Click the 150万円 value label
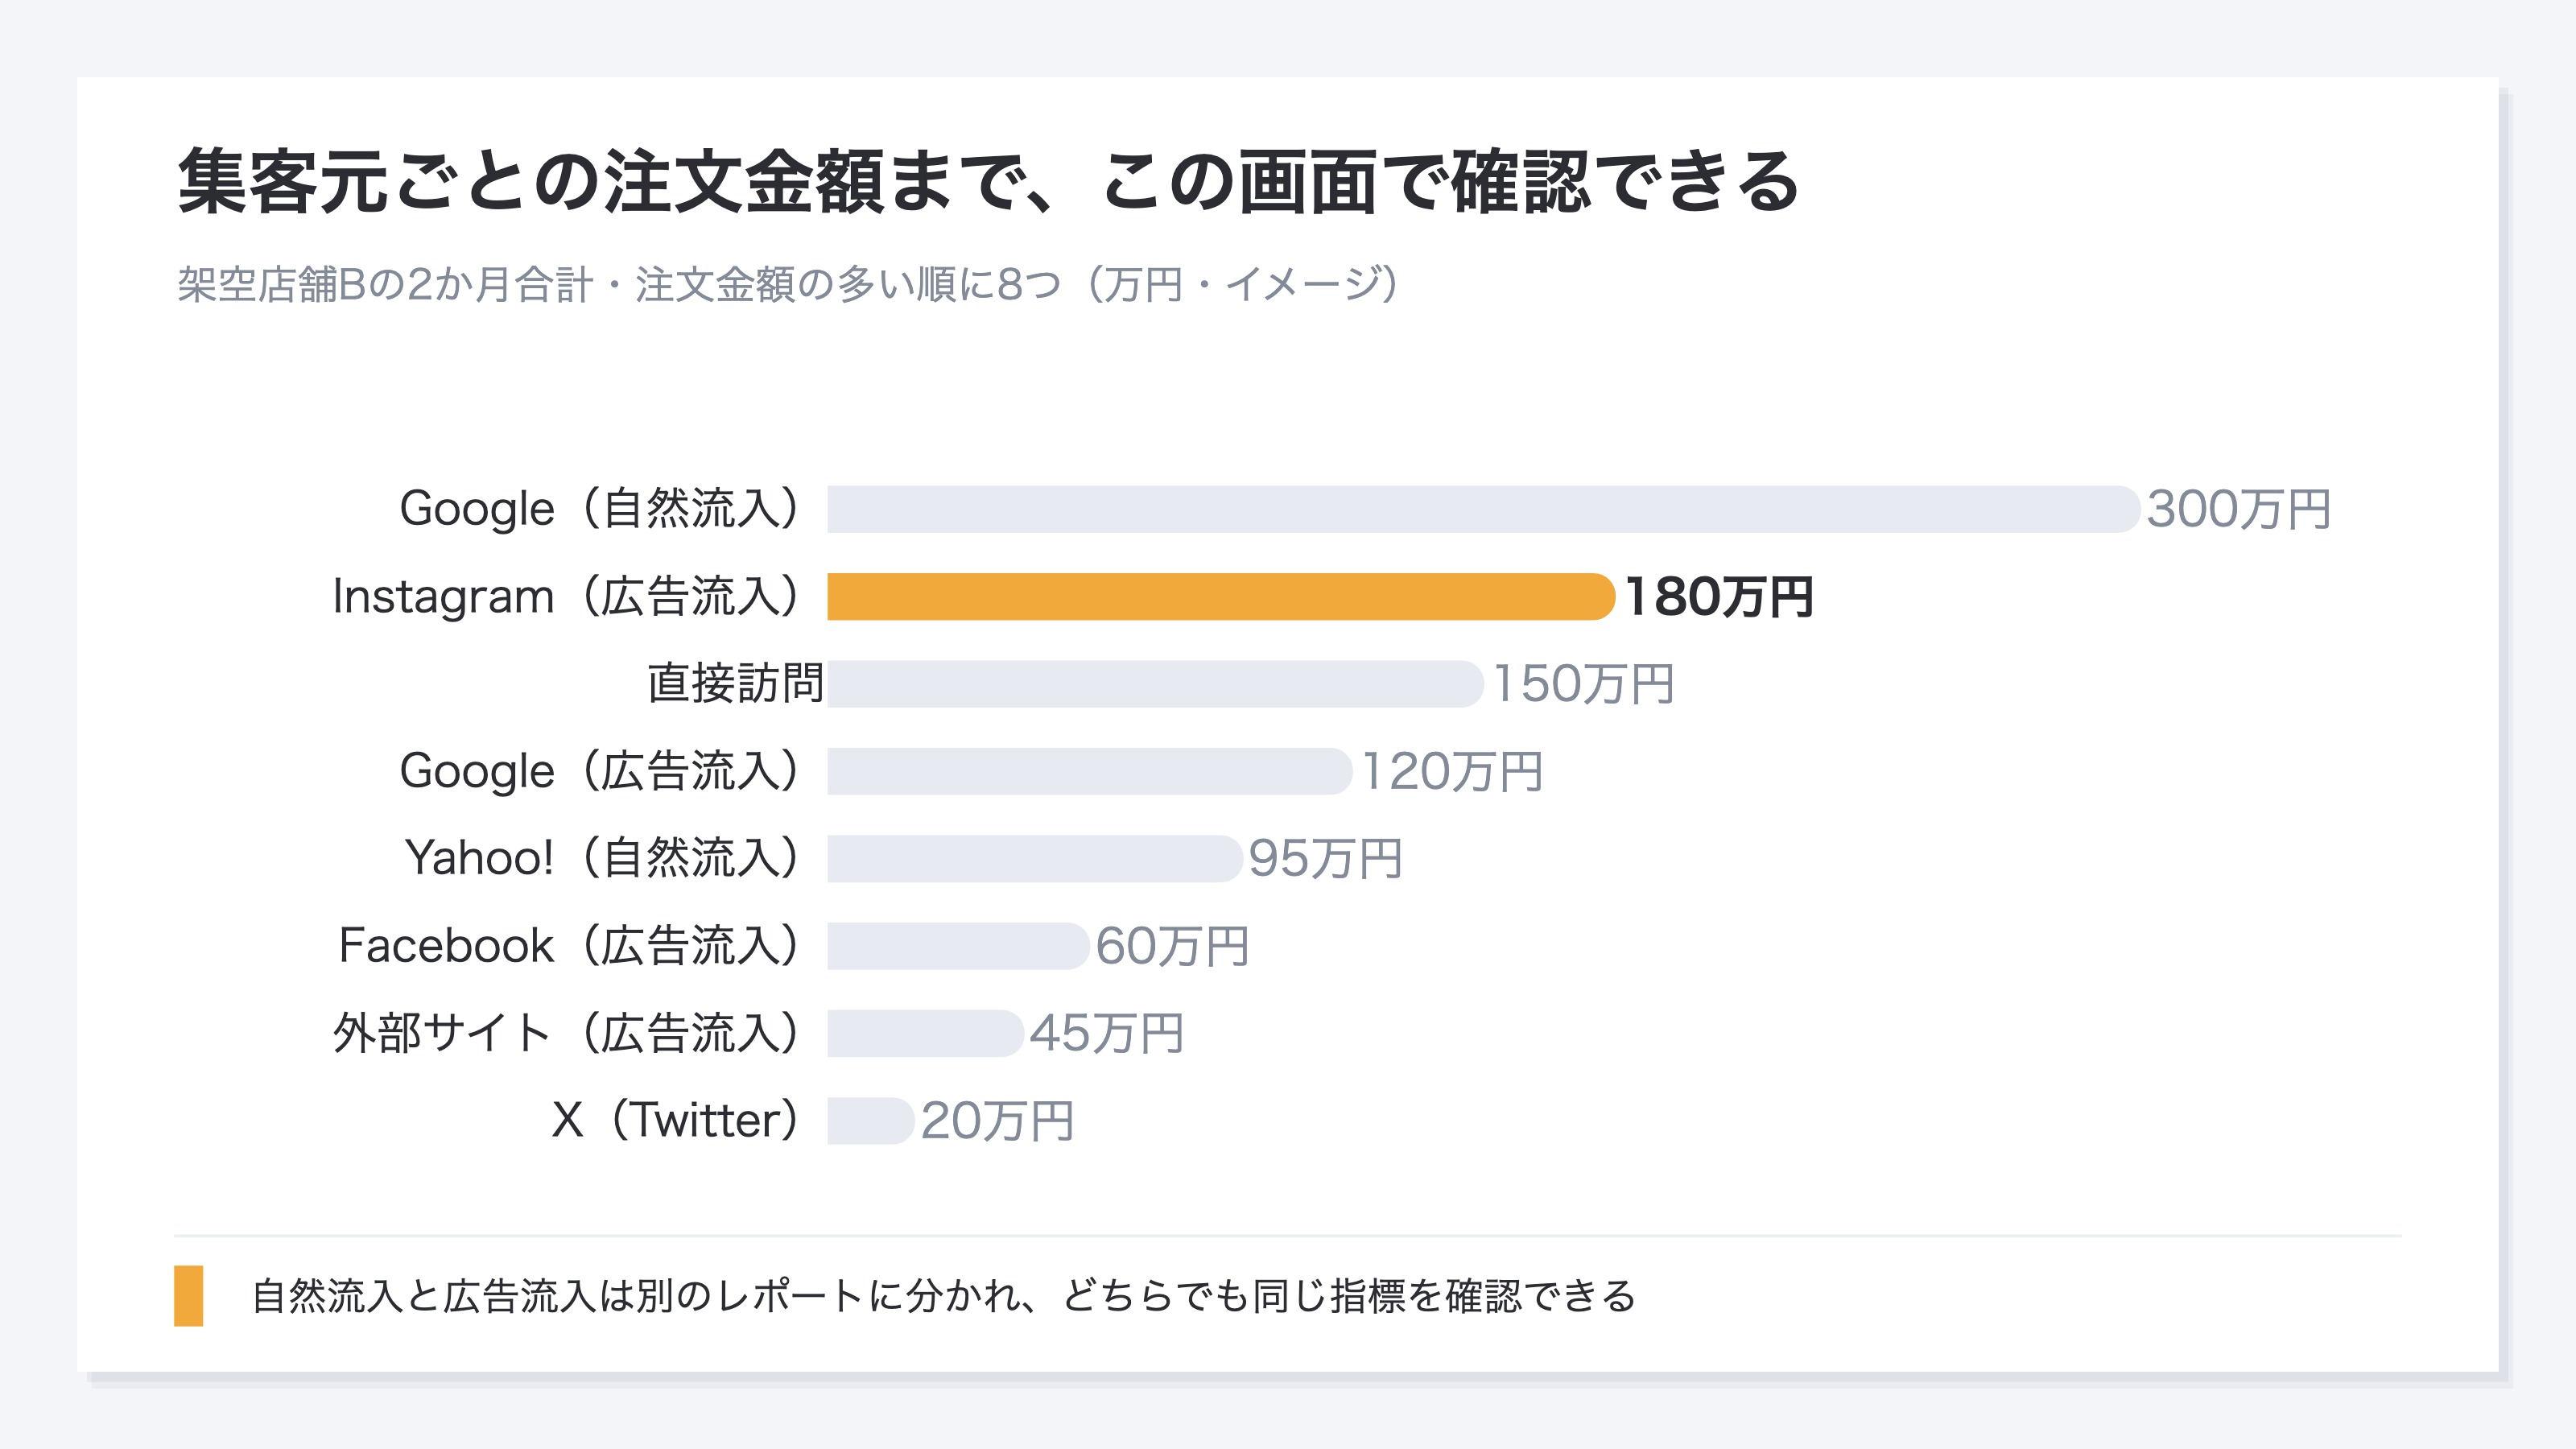This screenshot has height=1449, width=2576. (x=1583, y=684)
